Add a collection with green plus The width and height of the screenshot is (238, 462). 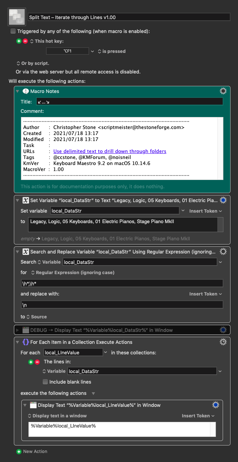pos(31,362)
